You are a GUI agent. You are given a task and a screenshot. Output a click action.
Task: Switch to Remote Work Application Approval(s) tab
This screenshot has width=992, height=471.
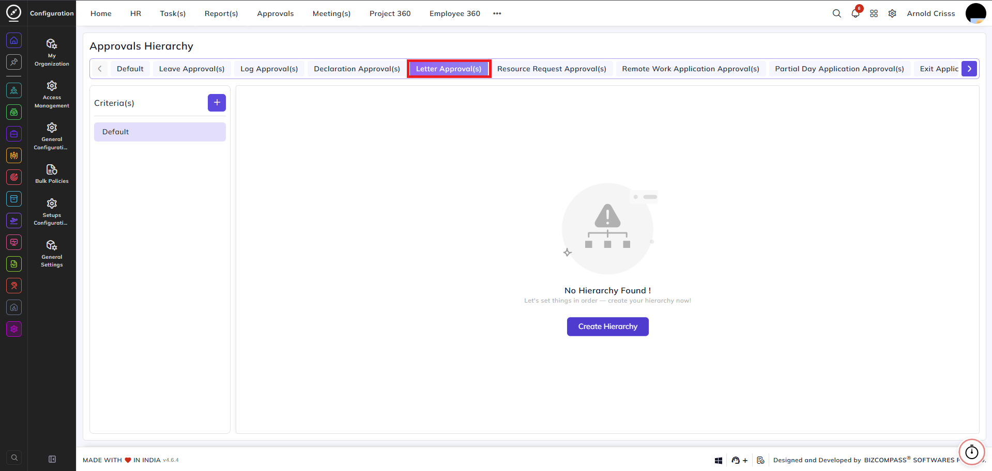click(691, 69)
